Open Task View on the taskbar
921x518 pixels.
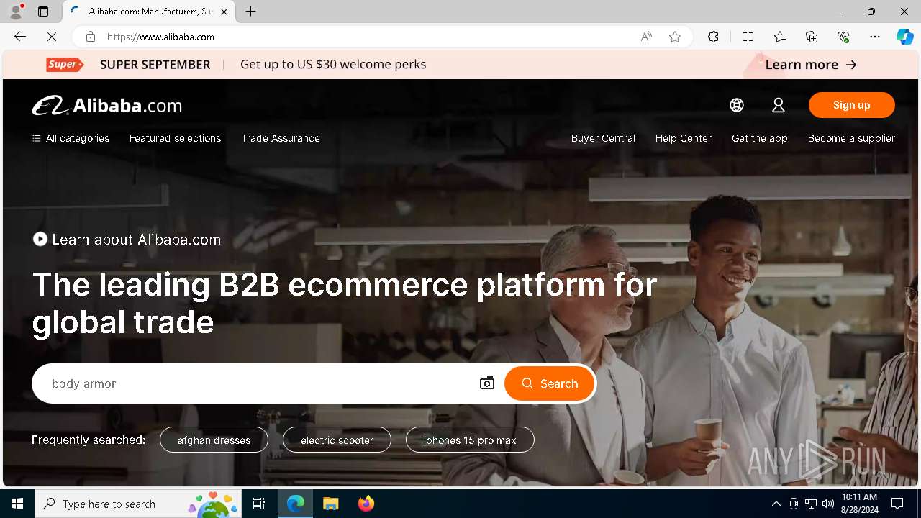click(x=259, y=504)
